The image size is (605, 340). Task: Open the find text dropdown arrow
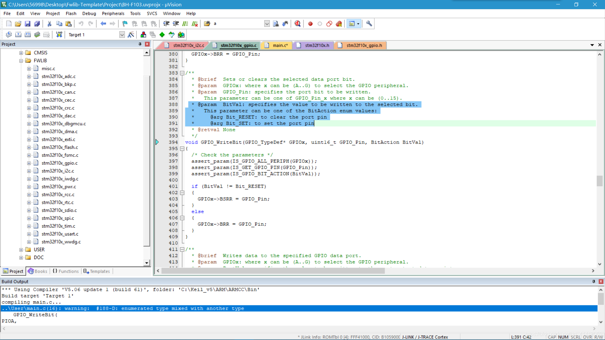click(x=267, y=24)
